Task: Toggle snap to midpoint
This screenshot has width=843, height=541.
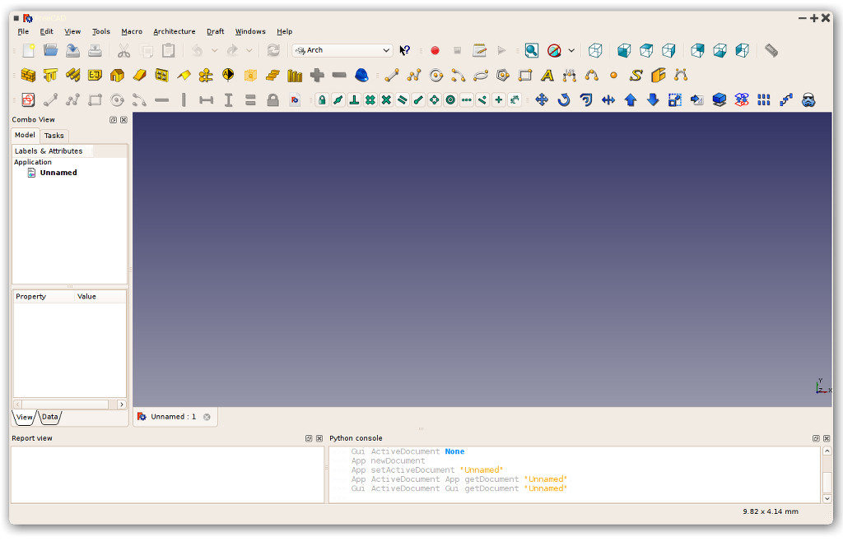Action: (x=338, y=99)
